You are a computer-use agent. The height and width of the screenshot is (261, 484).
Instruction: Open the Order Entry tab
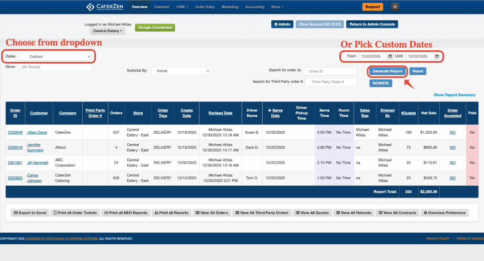(205, 7)
